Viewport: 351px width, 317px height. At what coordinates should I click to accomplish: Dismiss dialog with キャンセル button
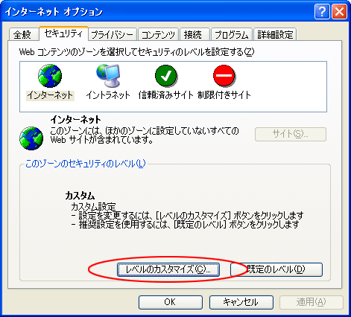pyautogui.click(x=241, y=302)
